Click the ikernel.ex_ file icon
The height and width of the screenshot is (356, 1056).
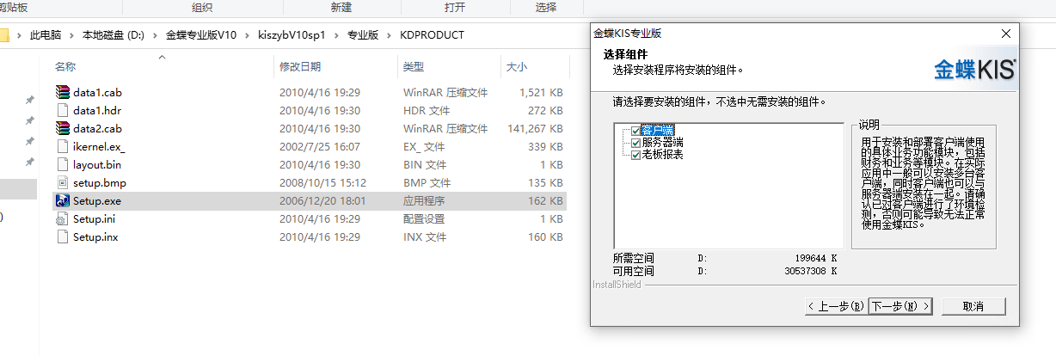click(62, 146)
